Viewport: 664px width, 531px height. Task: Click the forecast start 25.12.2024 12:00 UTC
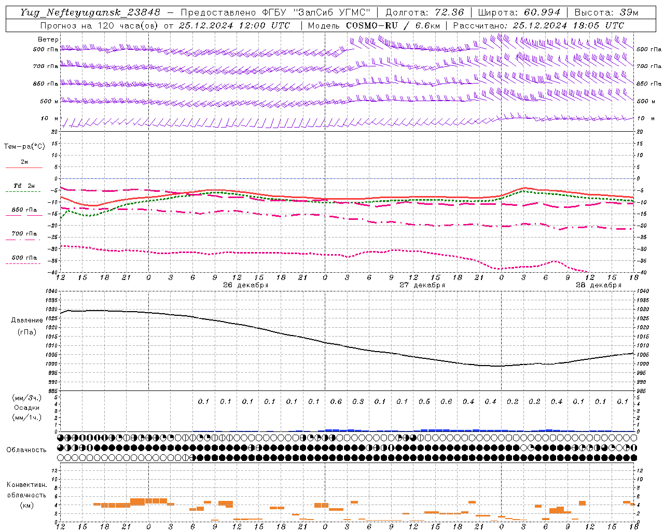pos(234,25)
